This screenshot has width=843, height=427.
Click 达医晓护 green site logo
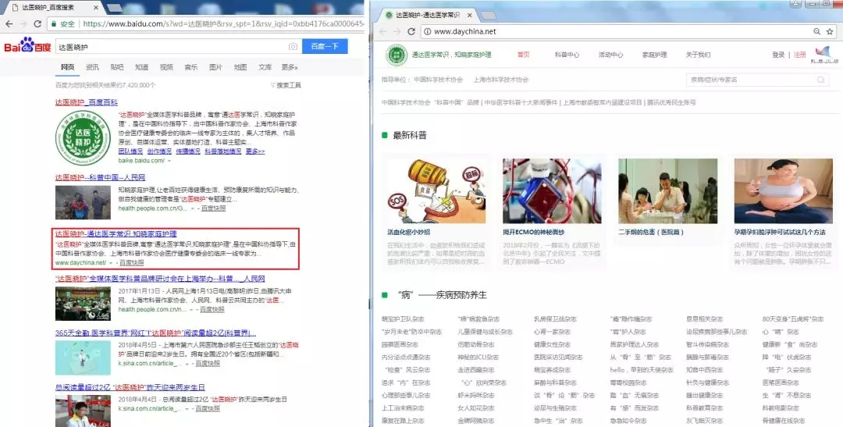click(x=397, y=55)
